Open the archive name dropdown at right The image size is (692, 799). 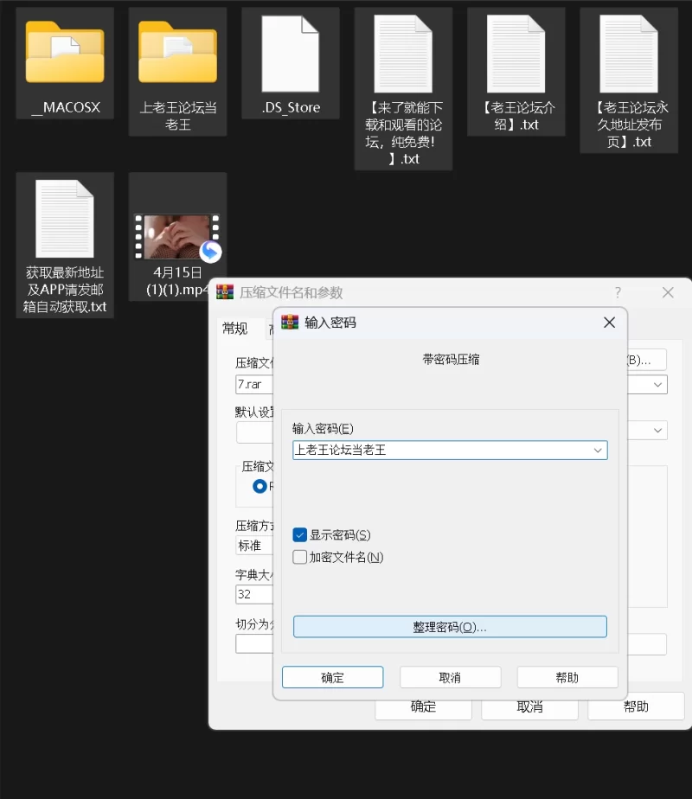(658, 384)
